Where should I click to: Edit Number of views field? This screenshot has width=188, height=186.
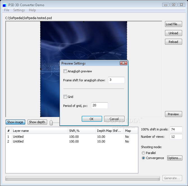pos(176,137)
